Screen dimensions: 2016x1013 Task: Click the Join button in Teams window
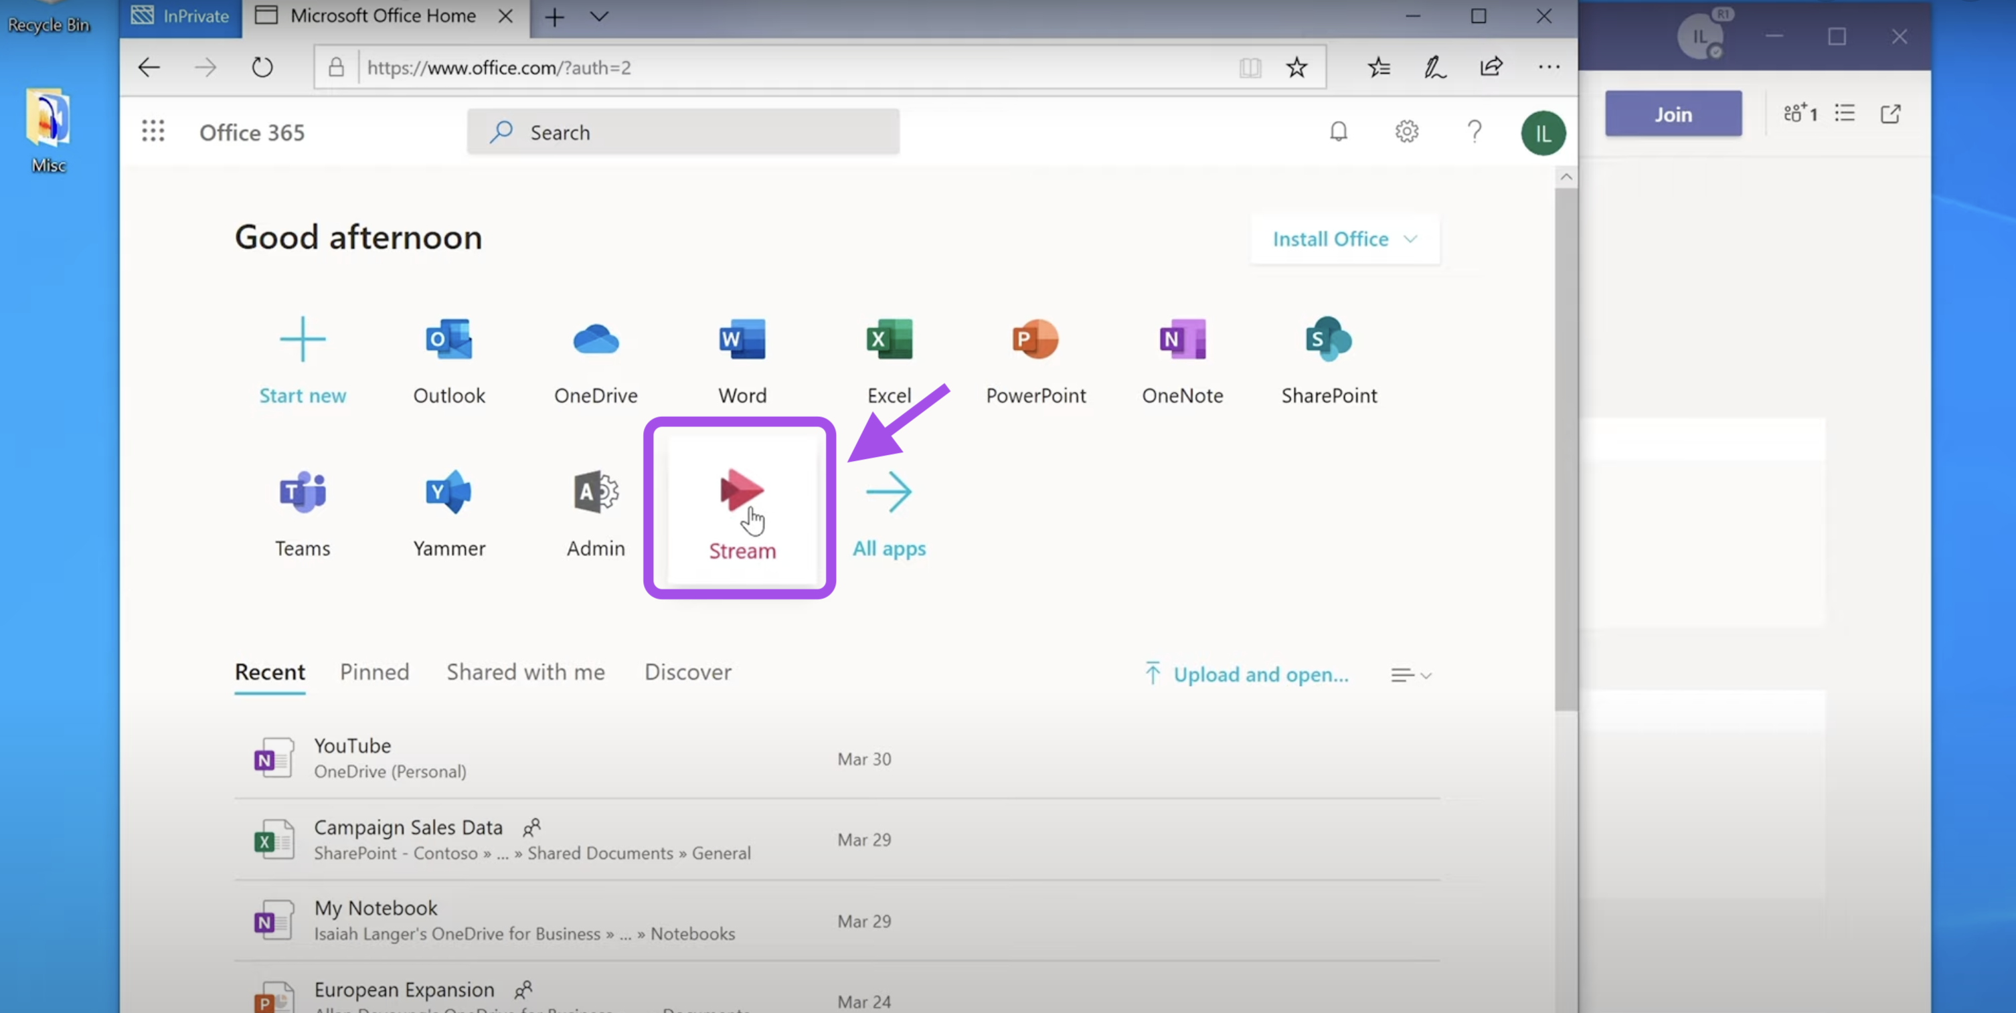[x=1673, y=114]
